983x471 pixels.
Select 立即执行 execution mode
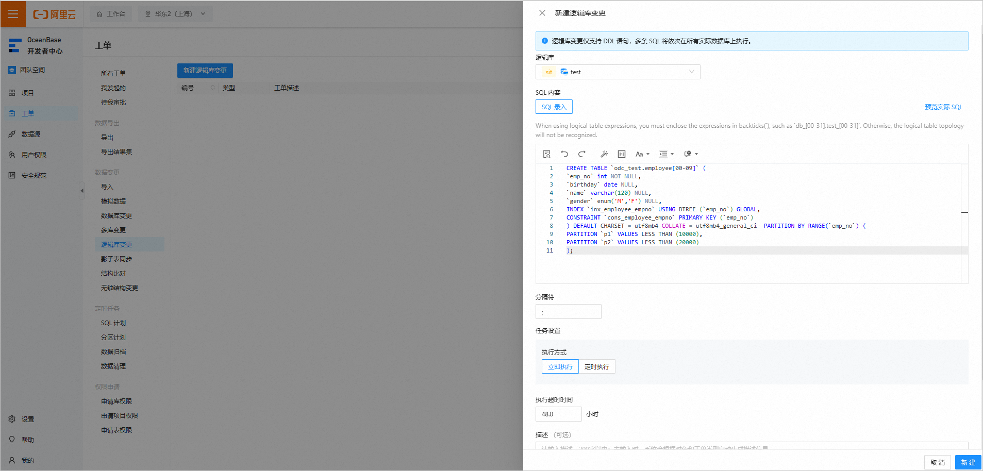point(560,366)
